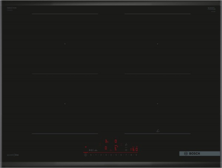
Task: Select the upper zone display showing "0"
Action: [x=116, y=141]
